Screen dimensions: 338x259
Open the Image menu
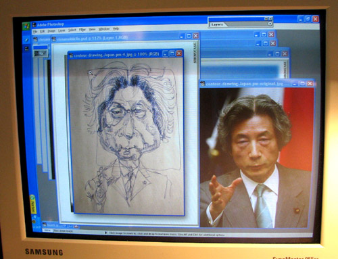(51, 31)
